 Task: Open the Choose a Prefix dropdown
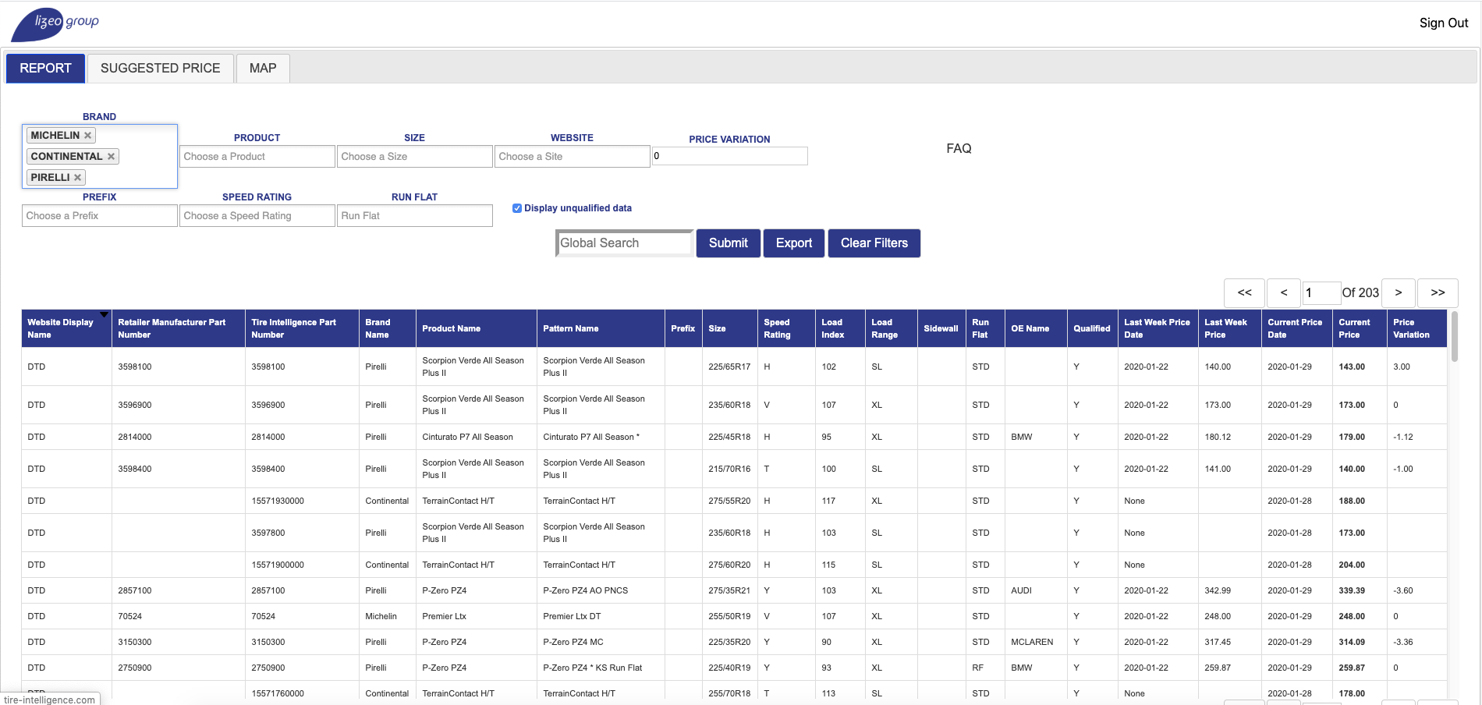coord(100,216)
